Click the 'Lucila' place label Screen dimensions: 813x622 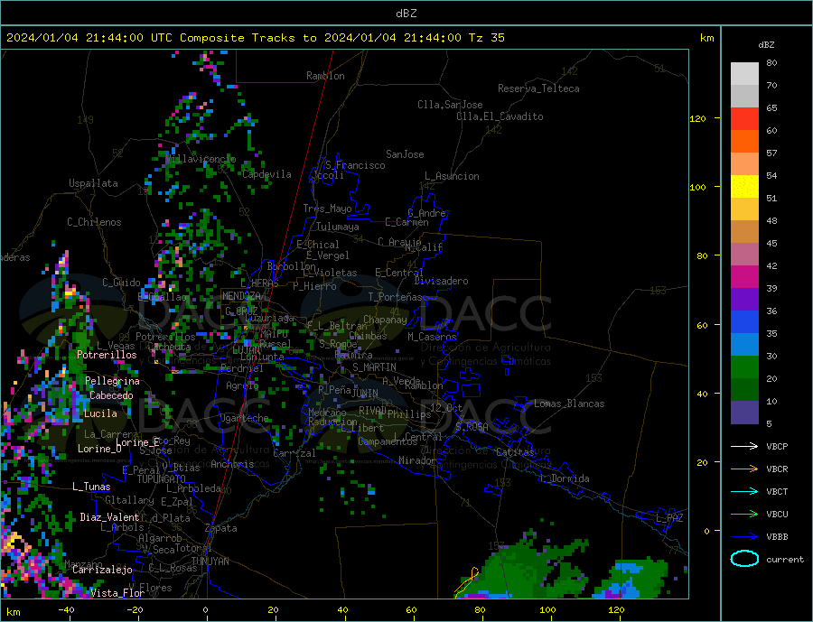coord(100,413)
